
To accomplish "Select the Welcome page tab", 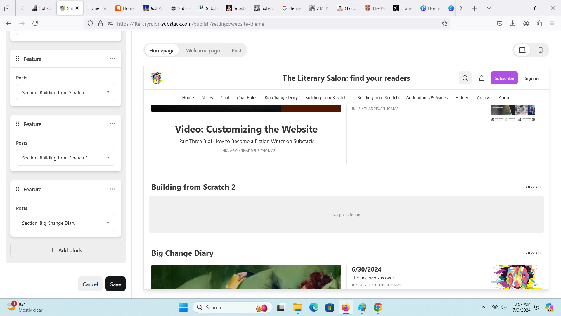I will (203, 50).
